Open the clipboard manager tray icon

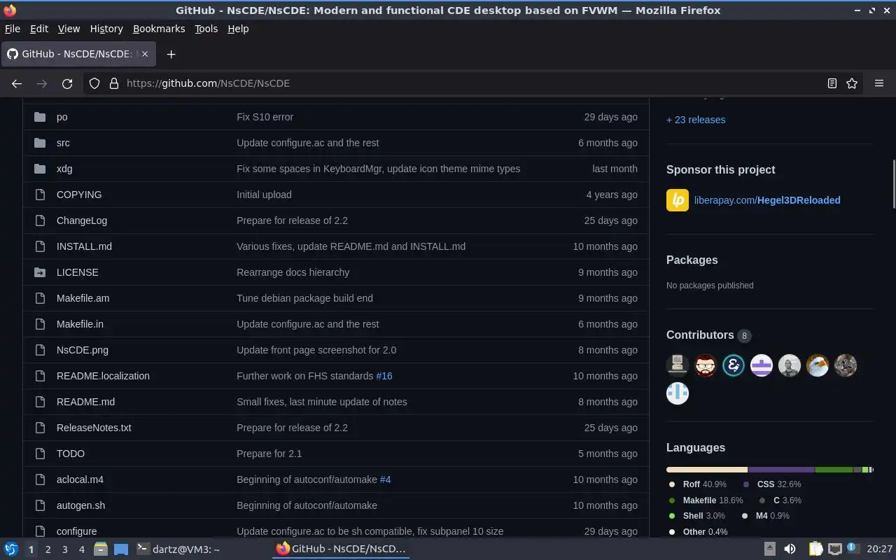point(815,549)
